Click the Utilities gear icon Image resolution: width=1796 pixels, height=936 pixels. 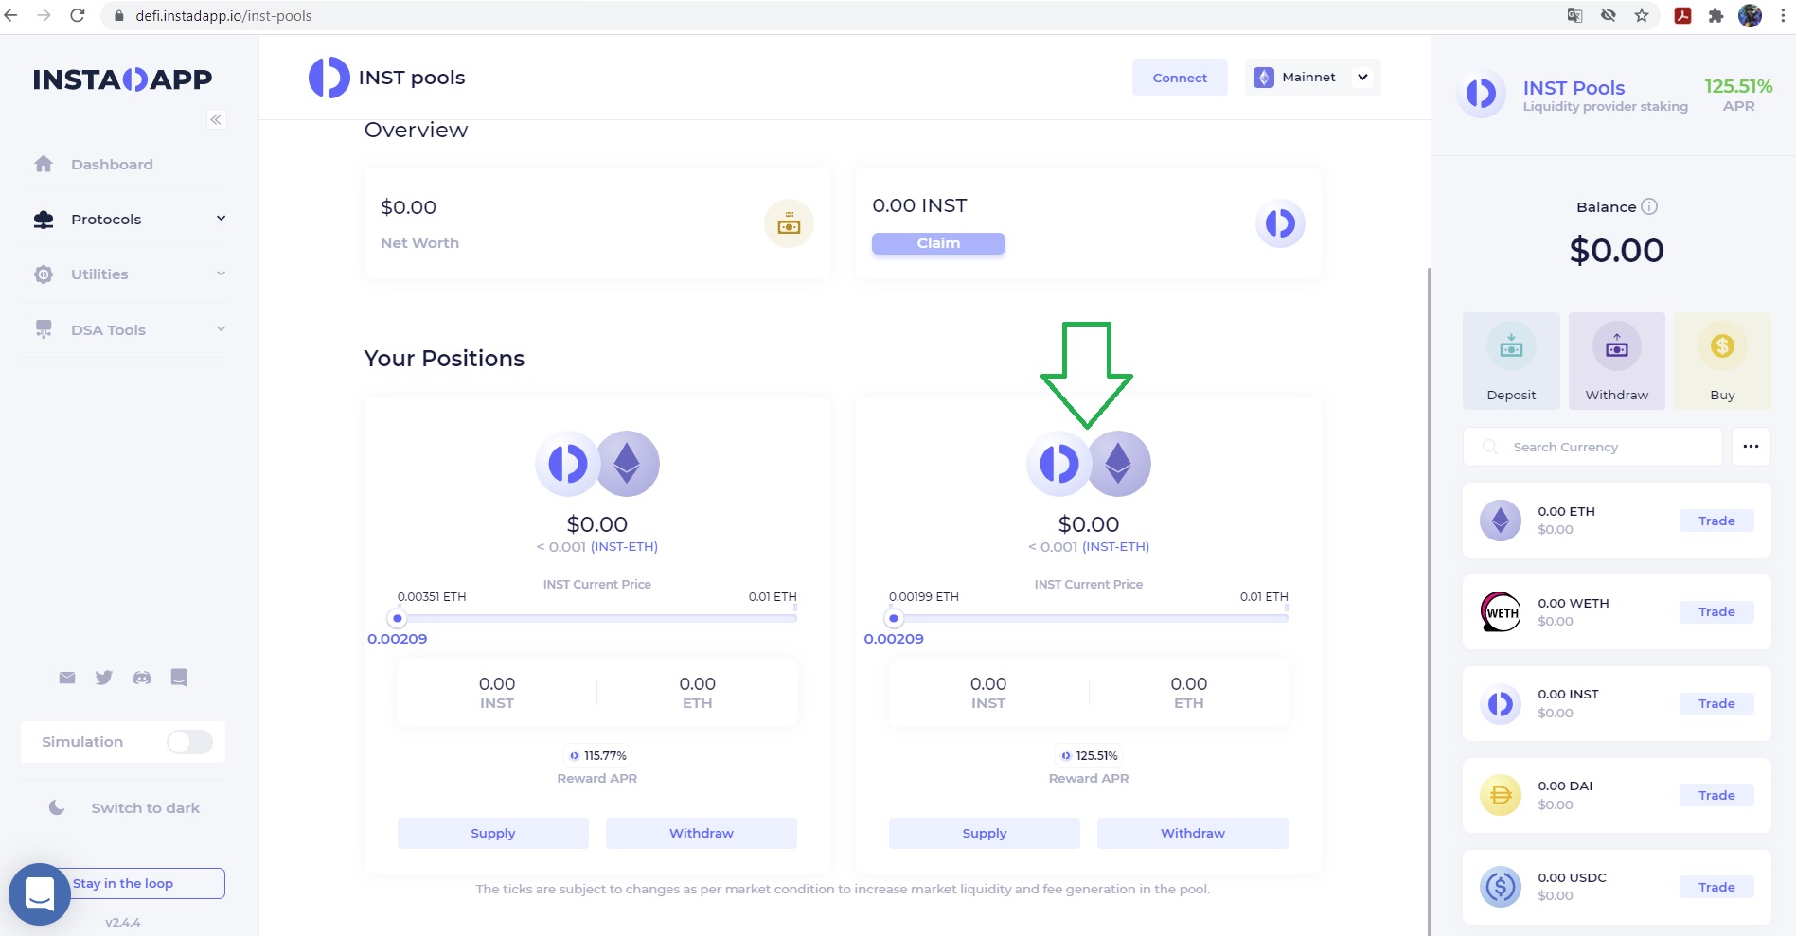(44, 274)
